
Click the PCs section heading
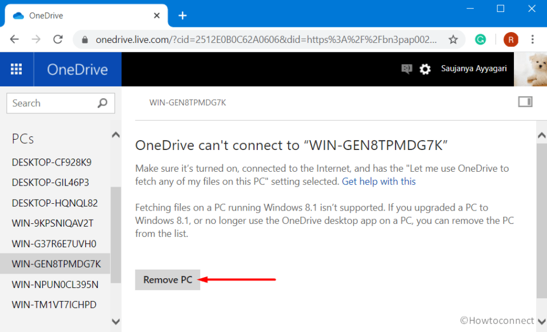coord(23,139)
